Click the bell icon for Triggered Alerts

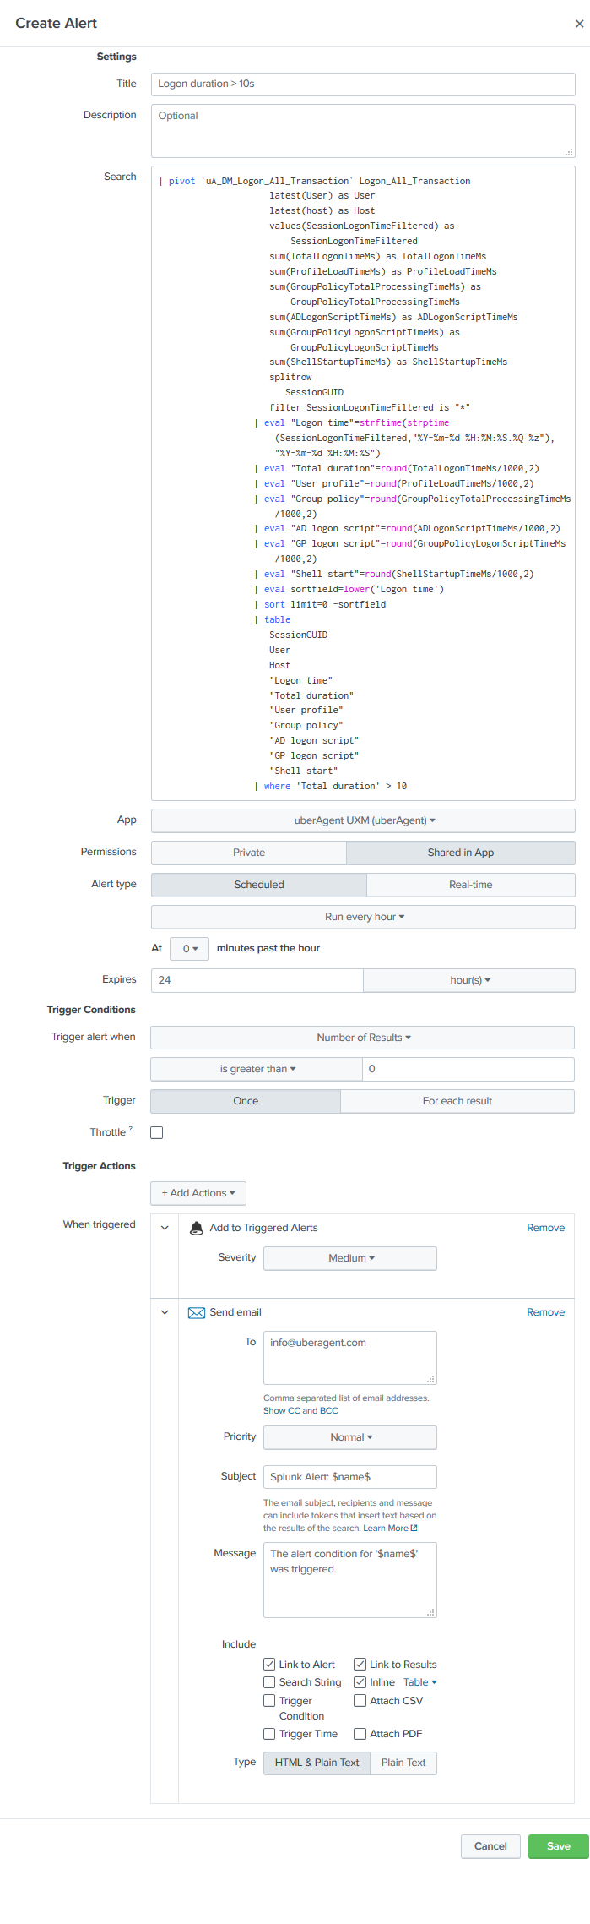point(196,1228)
